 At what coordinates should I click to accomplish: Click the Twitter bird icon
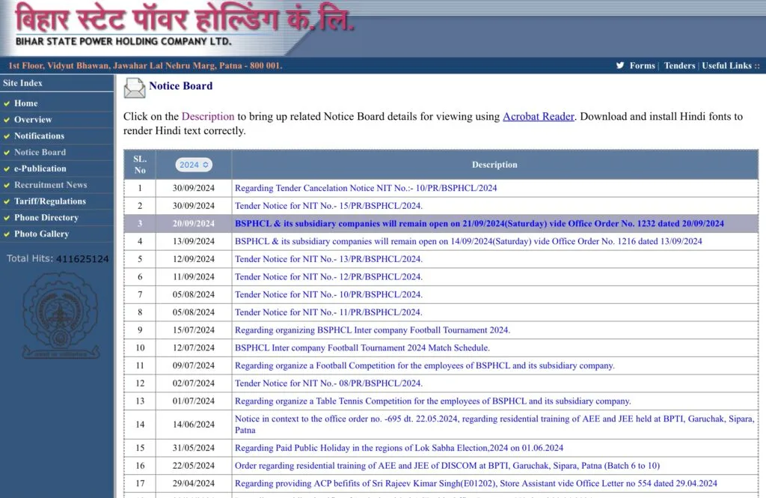click(620, 66)
